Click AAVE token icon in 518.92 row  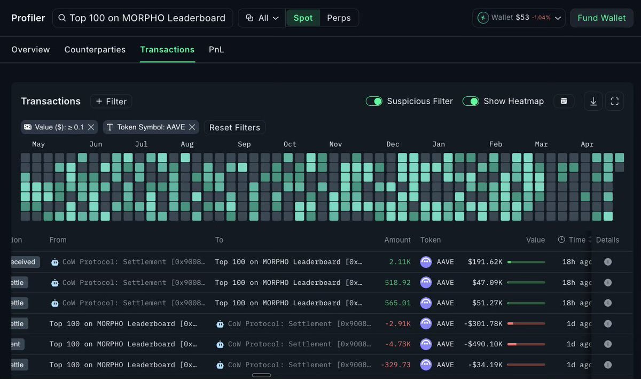point(426,282)
